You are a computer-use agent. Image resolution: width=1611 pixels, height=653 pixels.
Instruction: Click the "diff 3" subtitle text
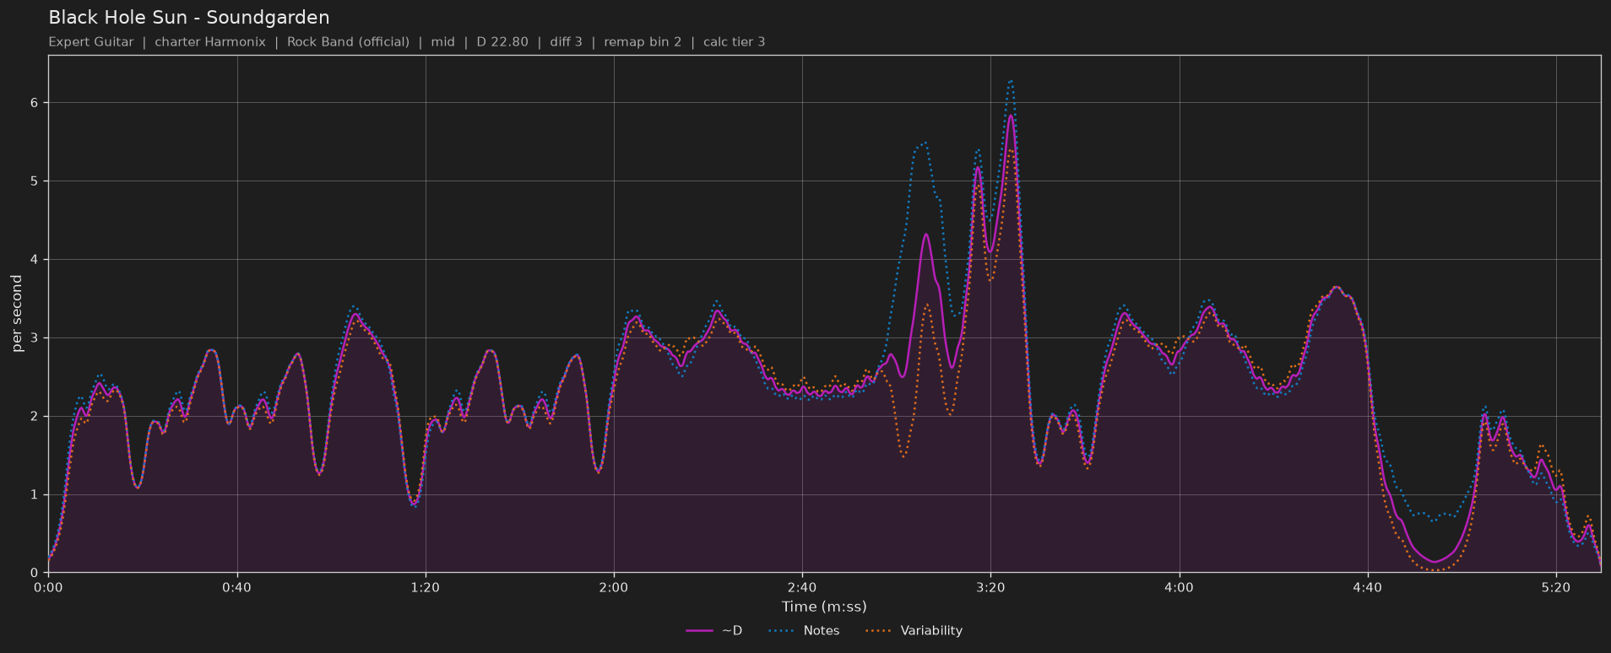(566, 42)
